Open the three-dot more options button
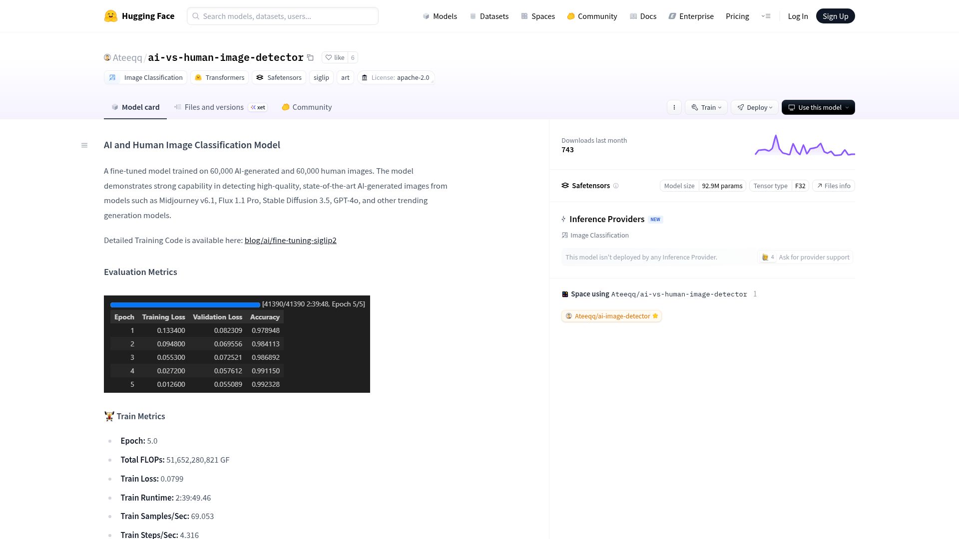959x539 pixels. [x=674, y=107]
